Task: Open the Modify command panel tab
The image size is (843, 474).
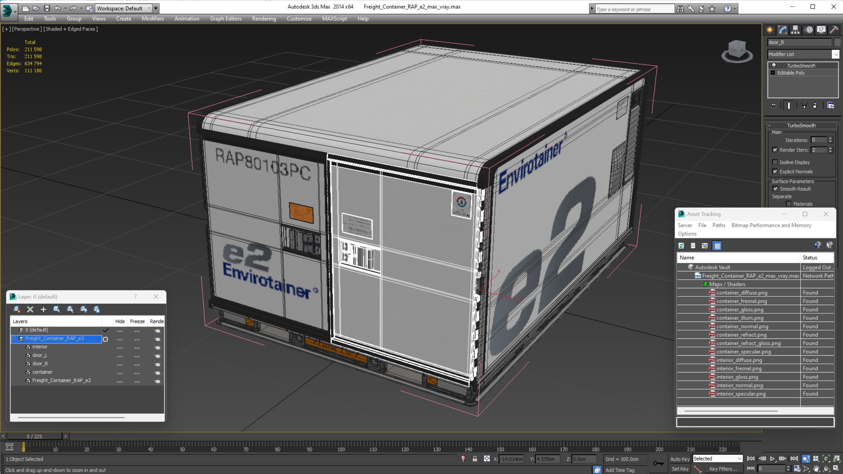Action: pos(782,30)
